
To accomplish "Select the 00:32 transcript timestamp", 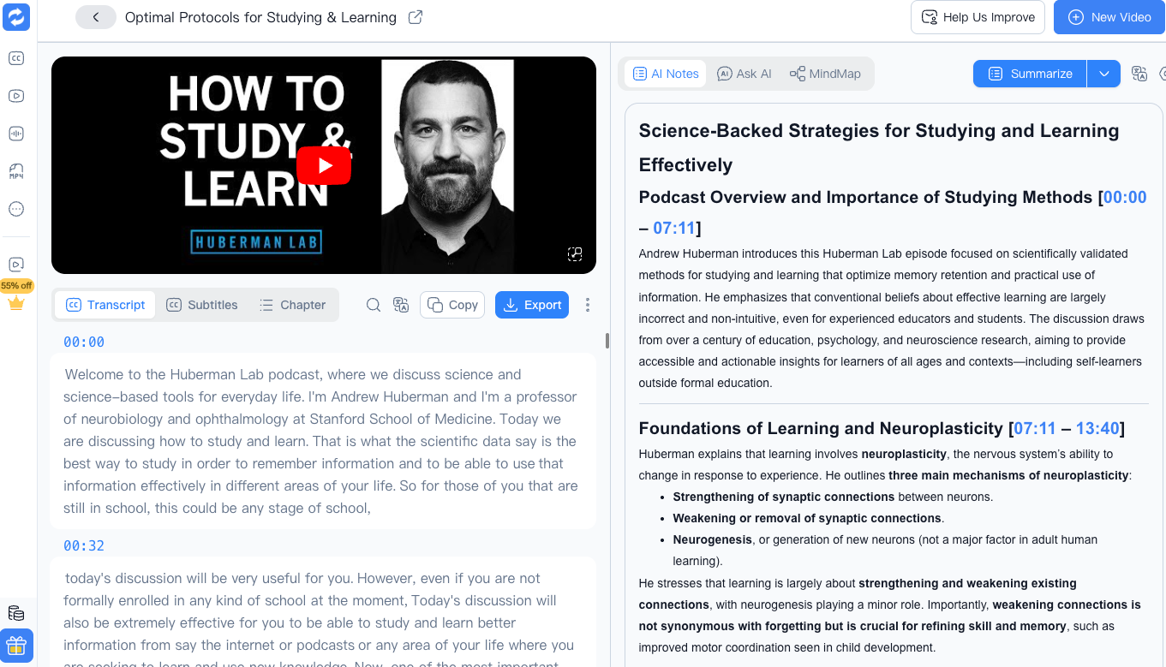I will (x=84, y=545).
